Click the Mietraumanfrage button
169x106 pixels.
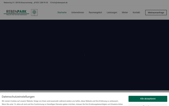pos(156,12)
